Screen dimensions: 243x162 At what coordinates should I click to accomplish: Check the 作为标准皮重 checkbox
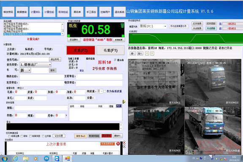pyautogui.click(x=105, y=91)
